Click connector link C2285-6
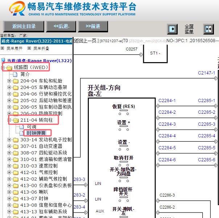The image size is (219, 218). [207, 160]
